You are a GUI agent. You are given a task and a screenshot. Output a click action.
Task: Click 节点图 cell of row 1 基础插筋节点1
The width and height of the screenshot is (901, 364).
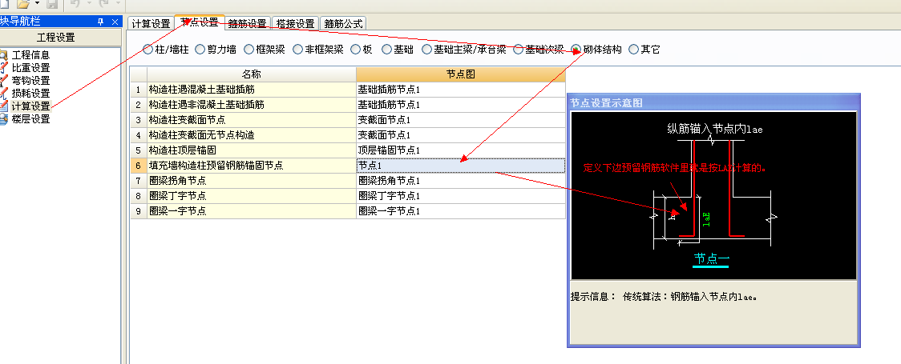pos(461,90)
